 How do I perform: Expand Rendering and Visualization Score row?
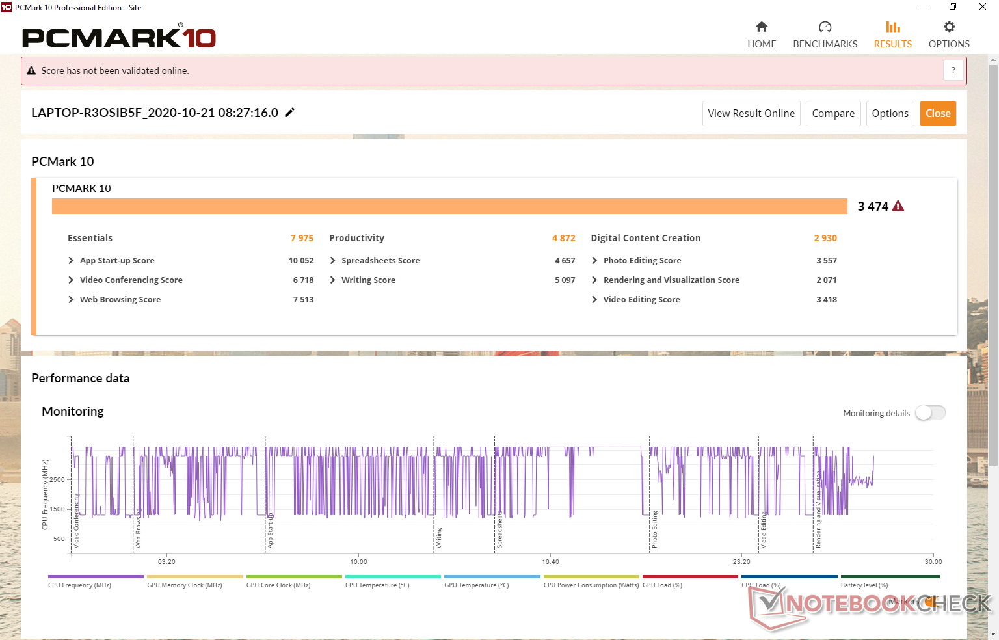coord(594,280)
